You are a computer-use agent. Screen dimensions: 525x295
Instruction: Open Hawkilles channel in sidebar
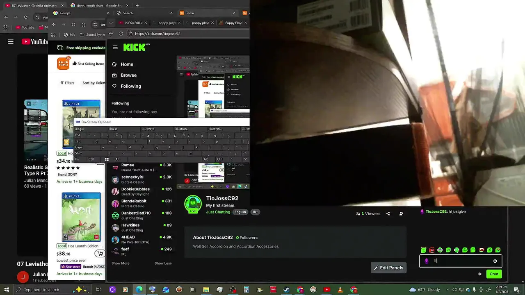pos(142,227)
